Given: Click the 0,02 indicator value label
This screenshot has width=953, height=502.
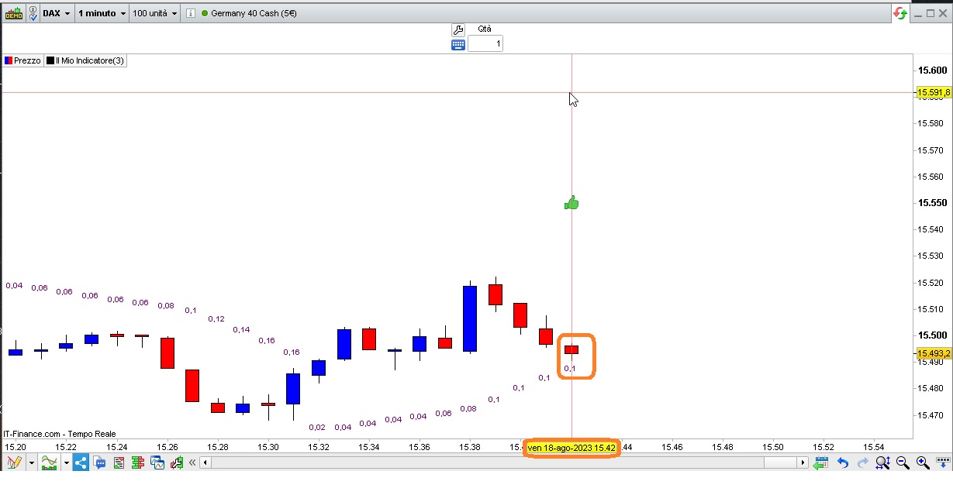Looking at the screenshot, I should pyautogui.click(x=317, y=427).
